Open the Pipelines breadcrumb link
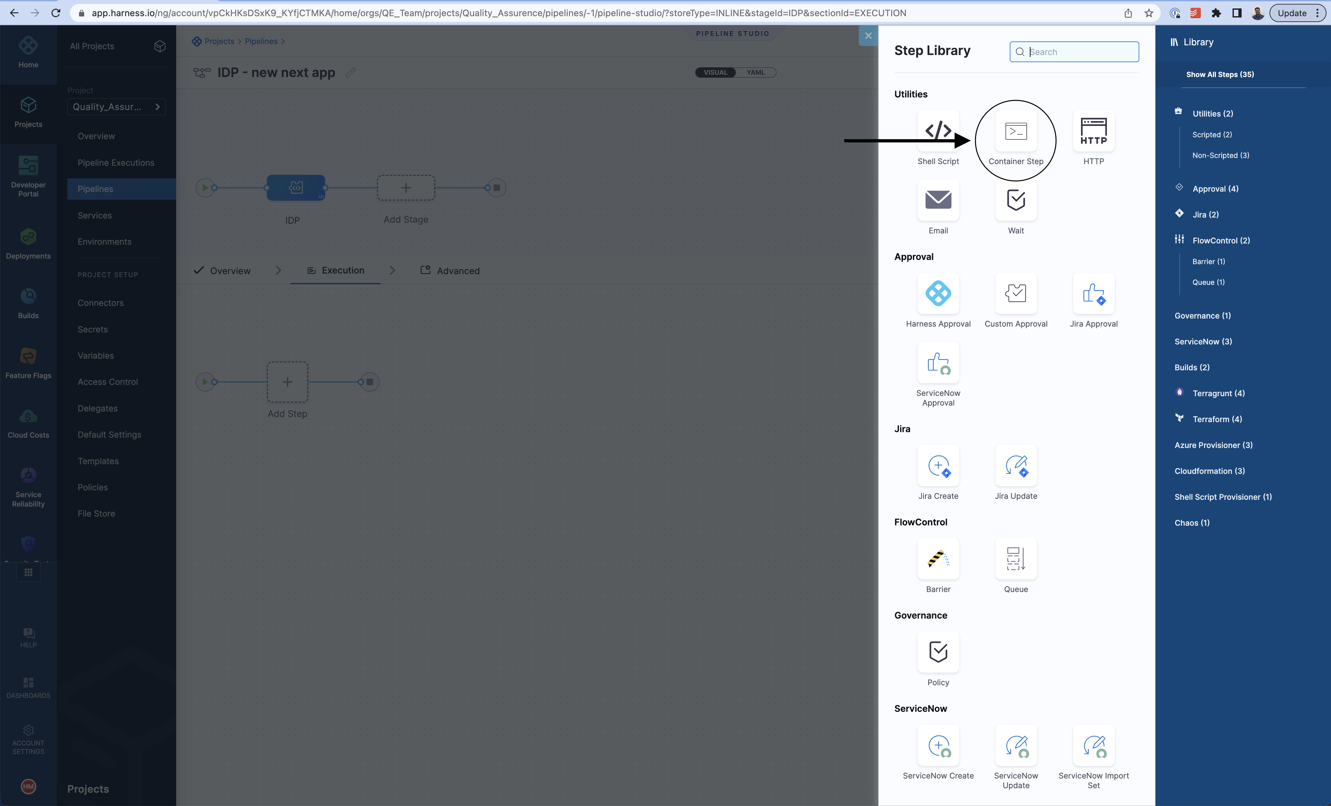The image size is (1331, 806). pyautogui.click(x=261, y=41)
